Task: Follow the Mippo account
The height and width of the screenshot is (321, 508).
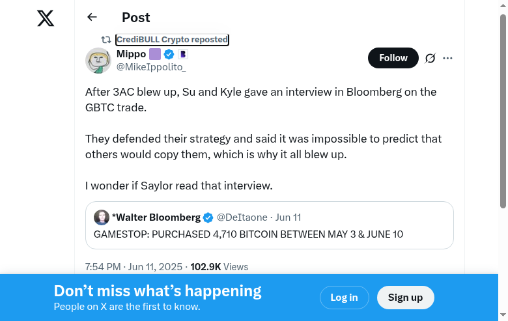Action: (393, 58)
